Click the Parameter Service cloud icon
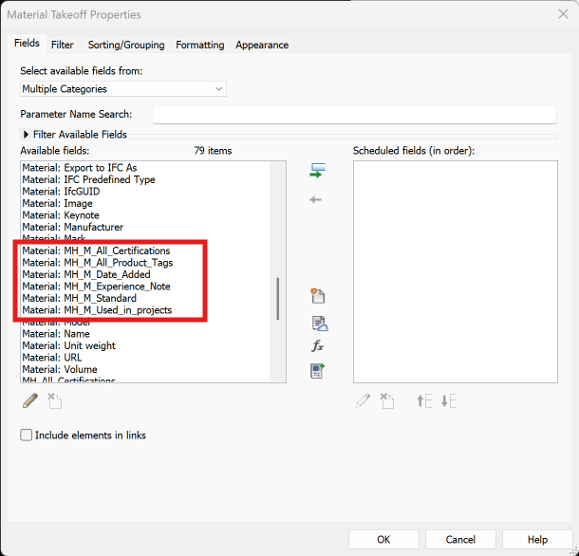Image resolution: width=579 pixels, height=556 pixels. click(320, 324)
